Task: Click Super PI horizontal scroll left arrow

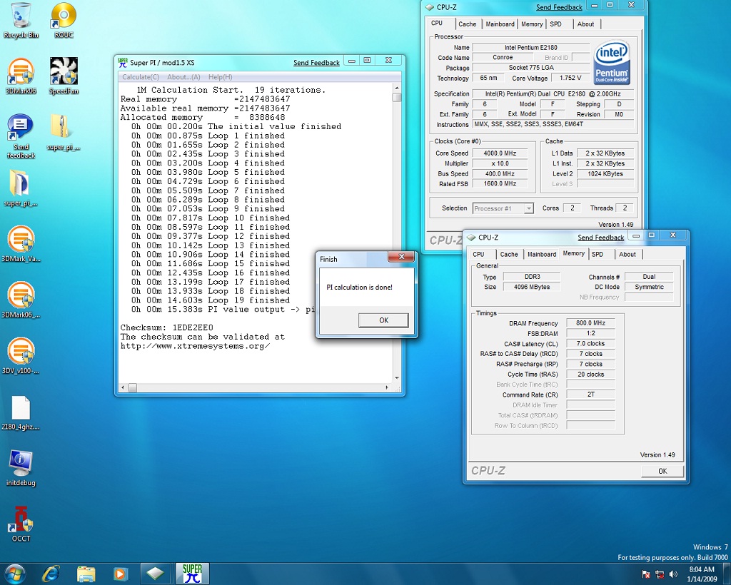Action: point(123,387)
